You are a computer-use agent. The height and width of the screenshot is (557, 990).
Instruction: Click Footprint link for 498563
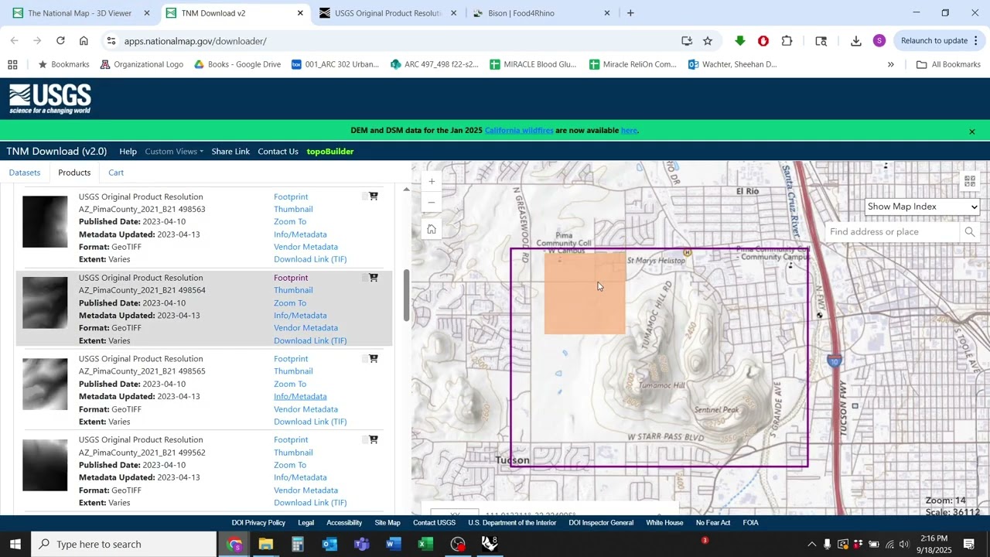click(291, 197)
